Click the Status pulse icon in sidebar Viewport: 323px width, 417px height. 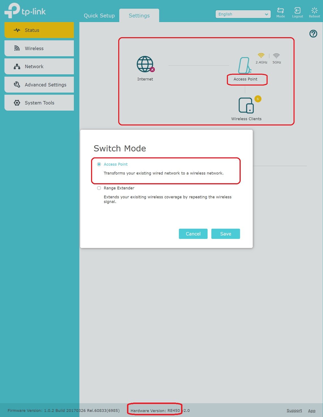pos(17,30)
